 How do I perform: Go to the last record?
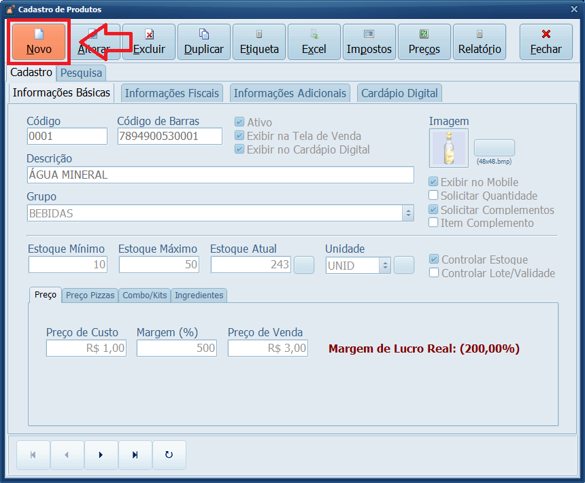pyautogui.click(x=135, y=454)
